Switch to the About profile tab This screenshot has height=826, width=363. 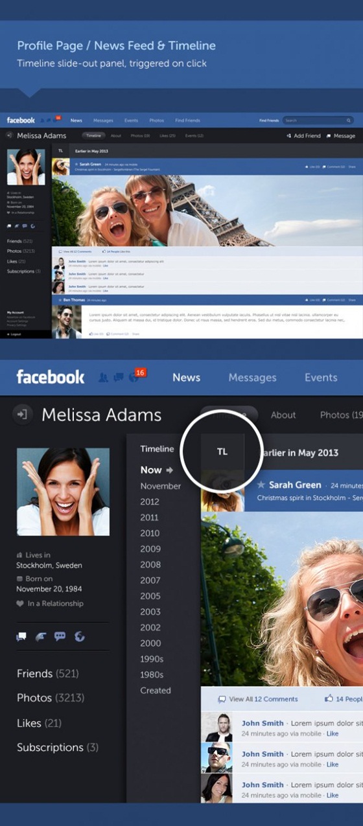283,415
